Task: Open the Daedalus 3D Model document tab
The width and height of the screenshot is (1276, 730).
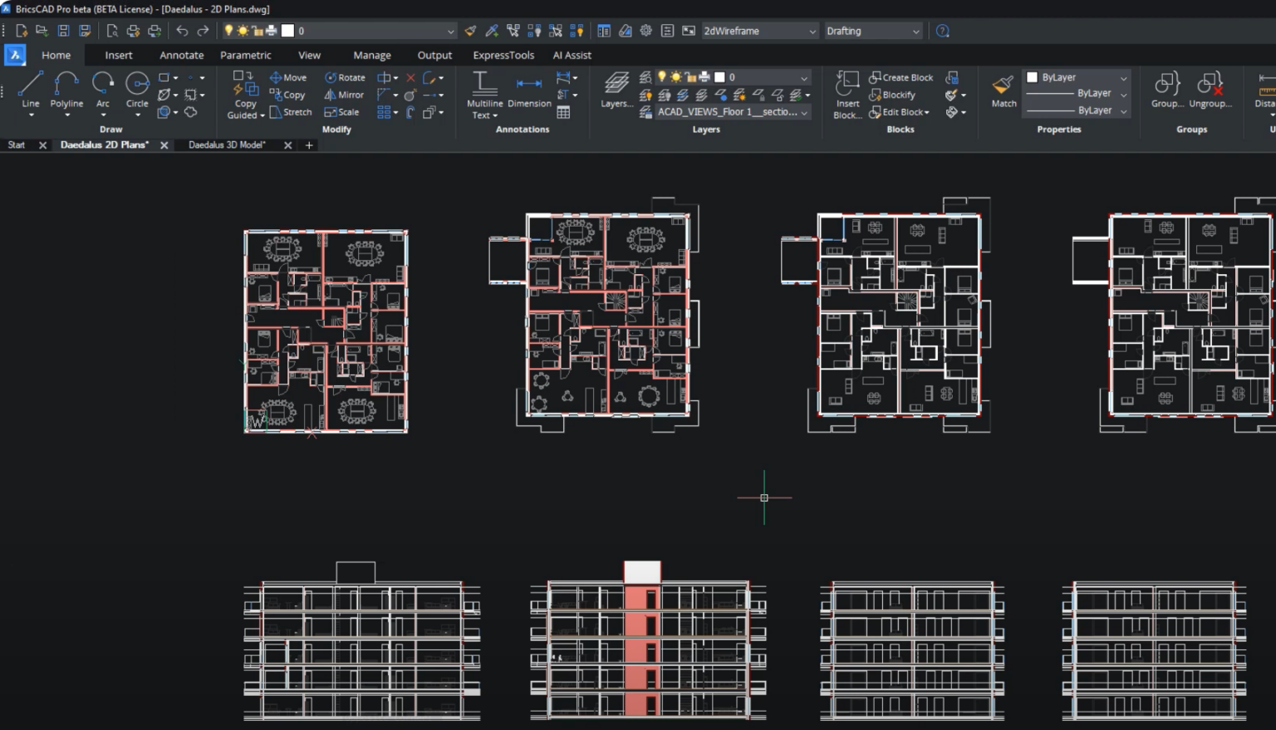Action: [227, 145]
